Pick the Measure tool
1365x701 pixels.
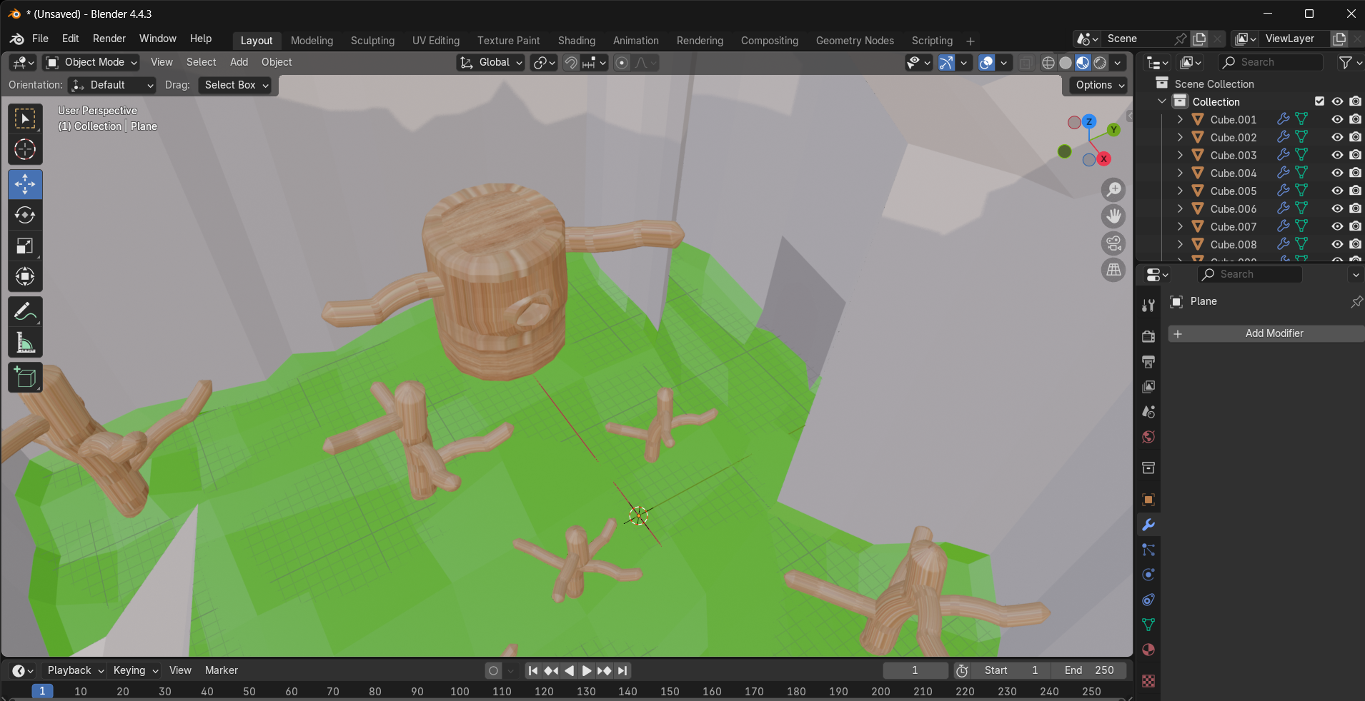click(x=25, y=343)
